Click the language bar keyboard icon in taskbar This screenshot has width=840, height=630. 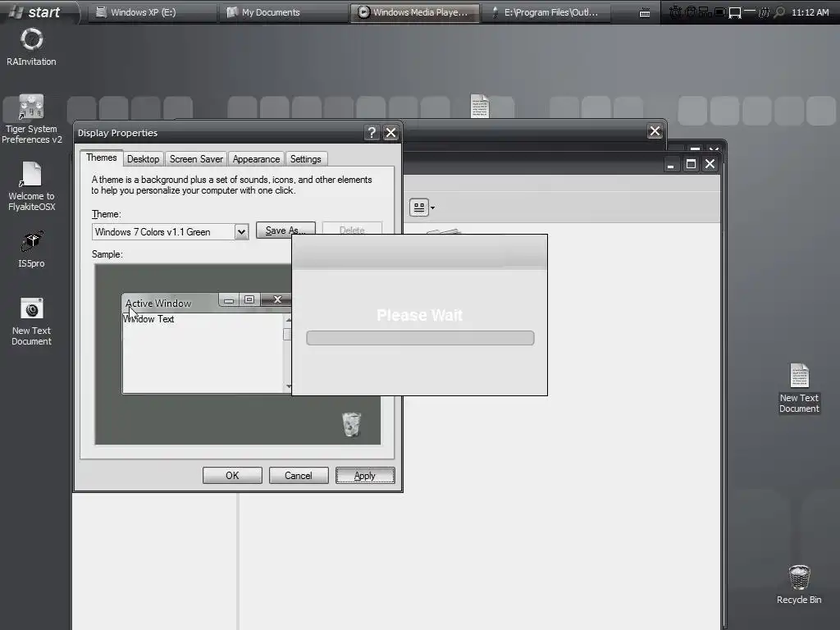645,13
